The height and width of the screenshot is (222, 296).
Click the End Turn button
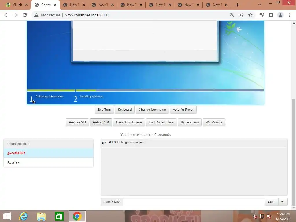(104, 110)
